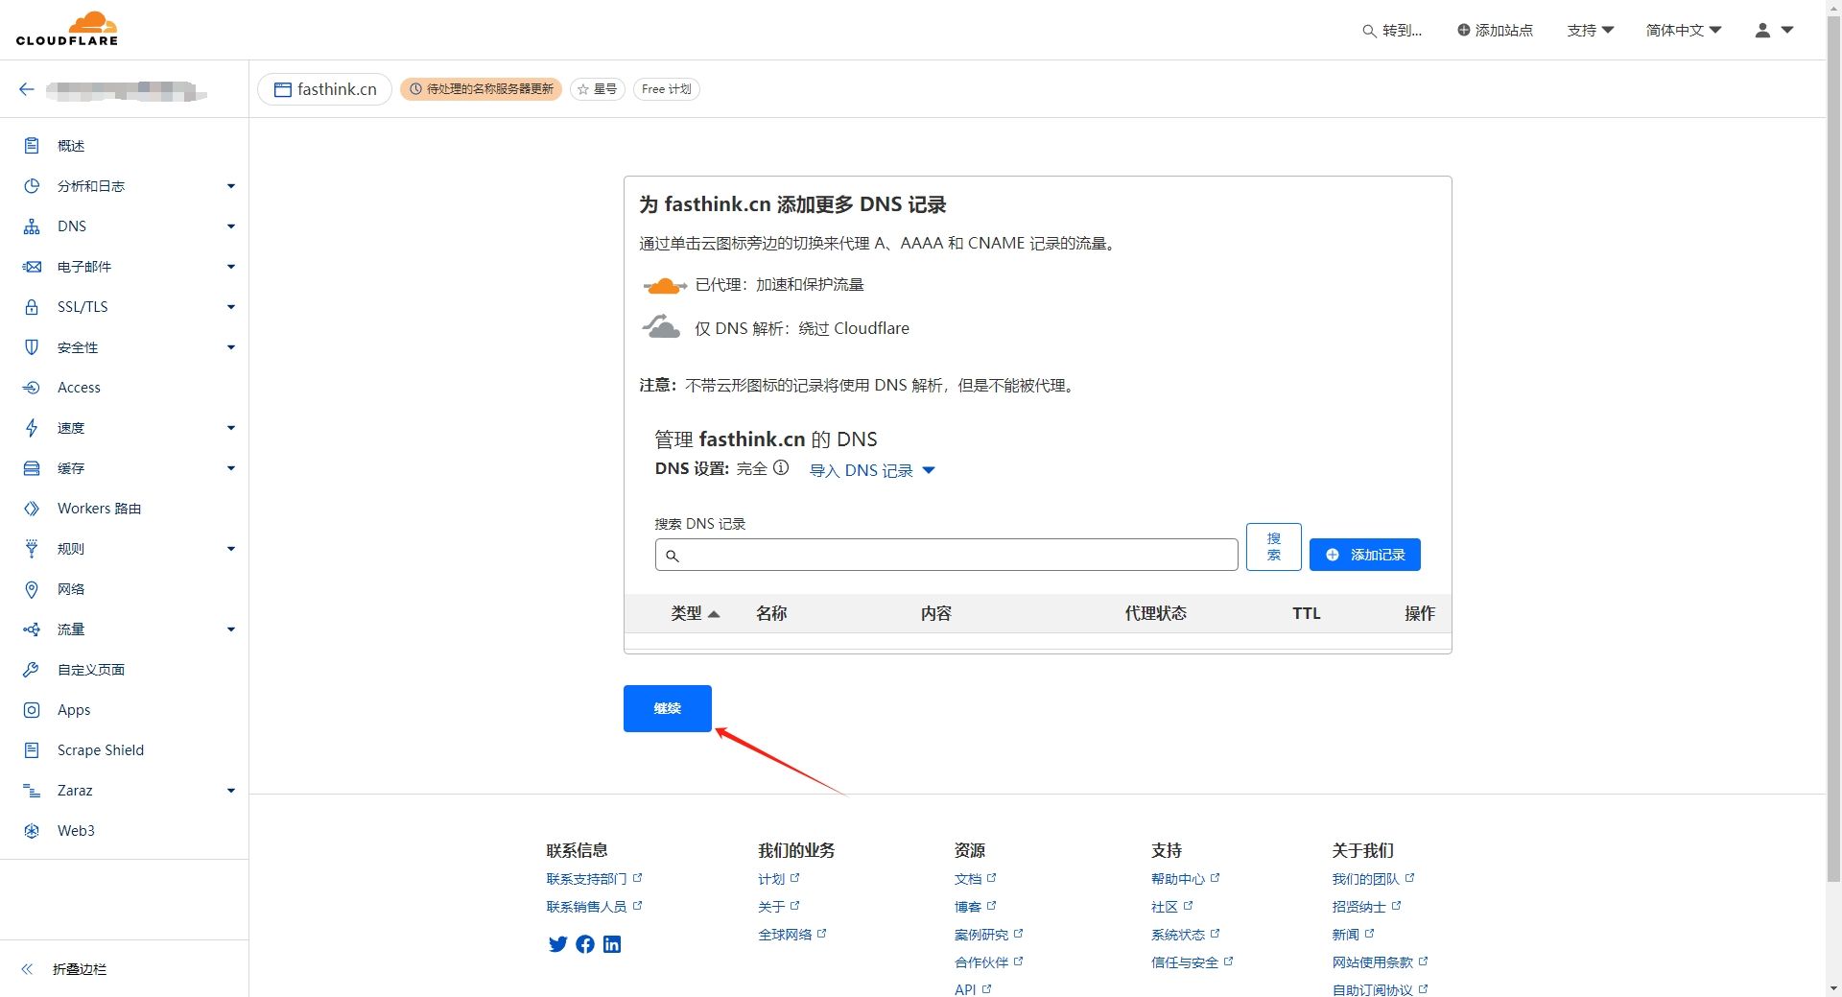Click the 电子邮件 envelope icon
This screenshot has width=1842, height=997.
point(32,267)
